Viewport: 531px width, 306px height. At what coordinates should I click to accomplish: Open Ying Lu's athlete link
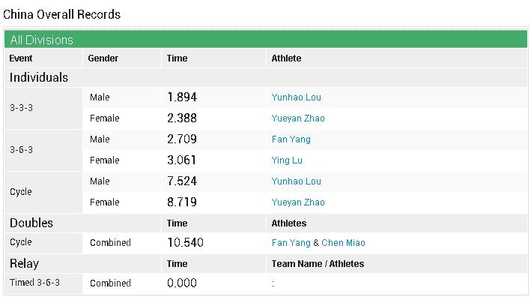tap(287, 160)
